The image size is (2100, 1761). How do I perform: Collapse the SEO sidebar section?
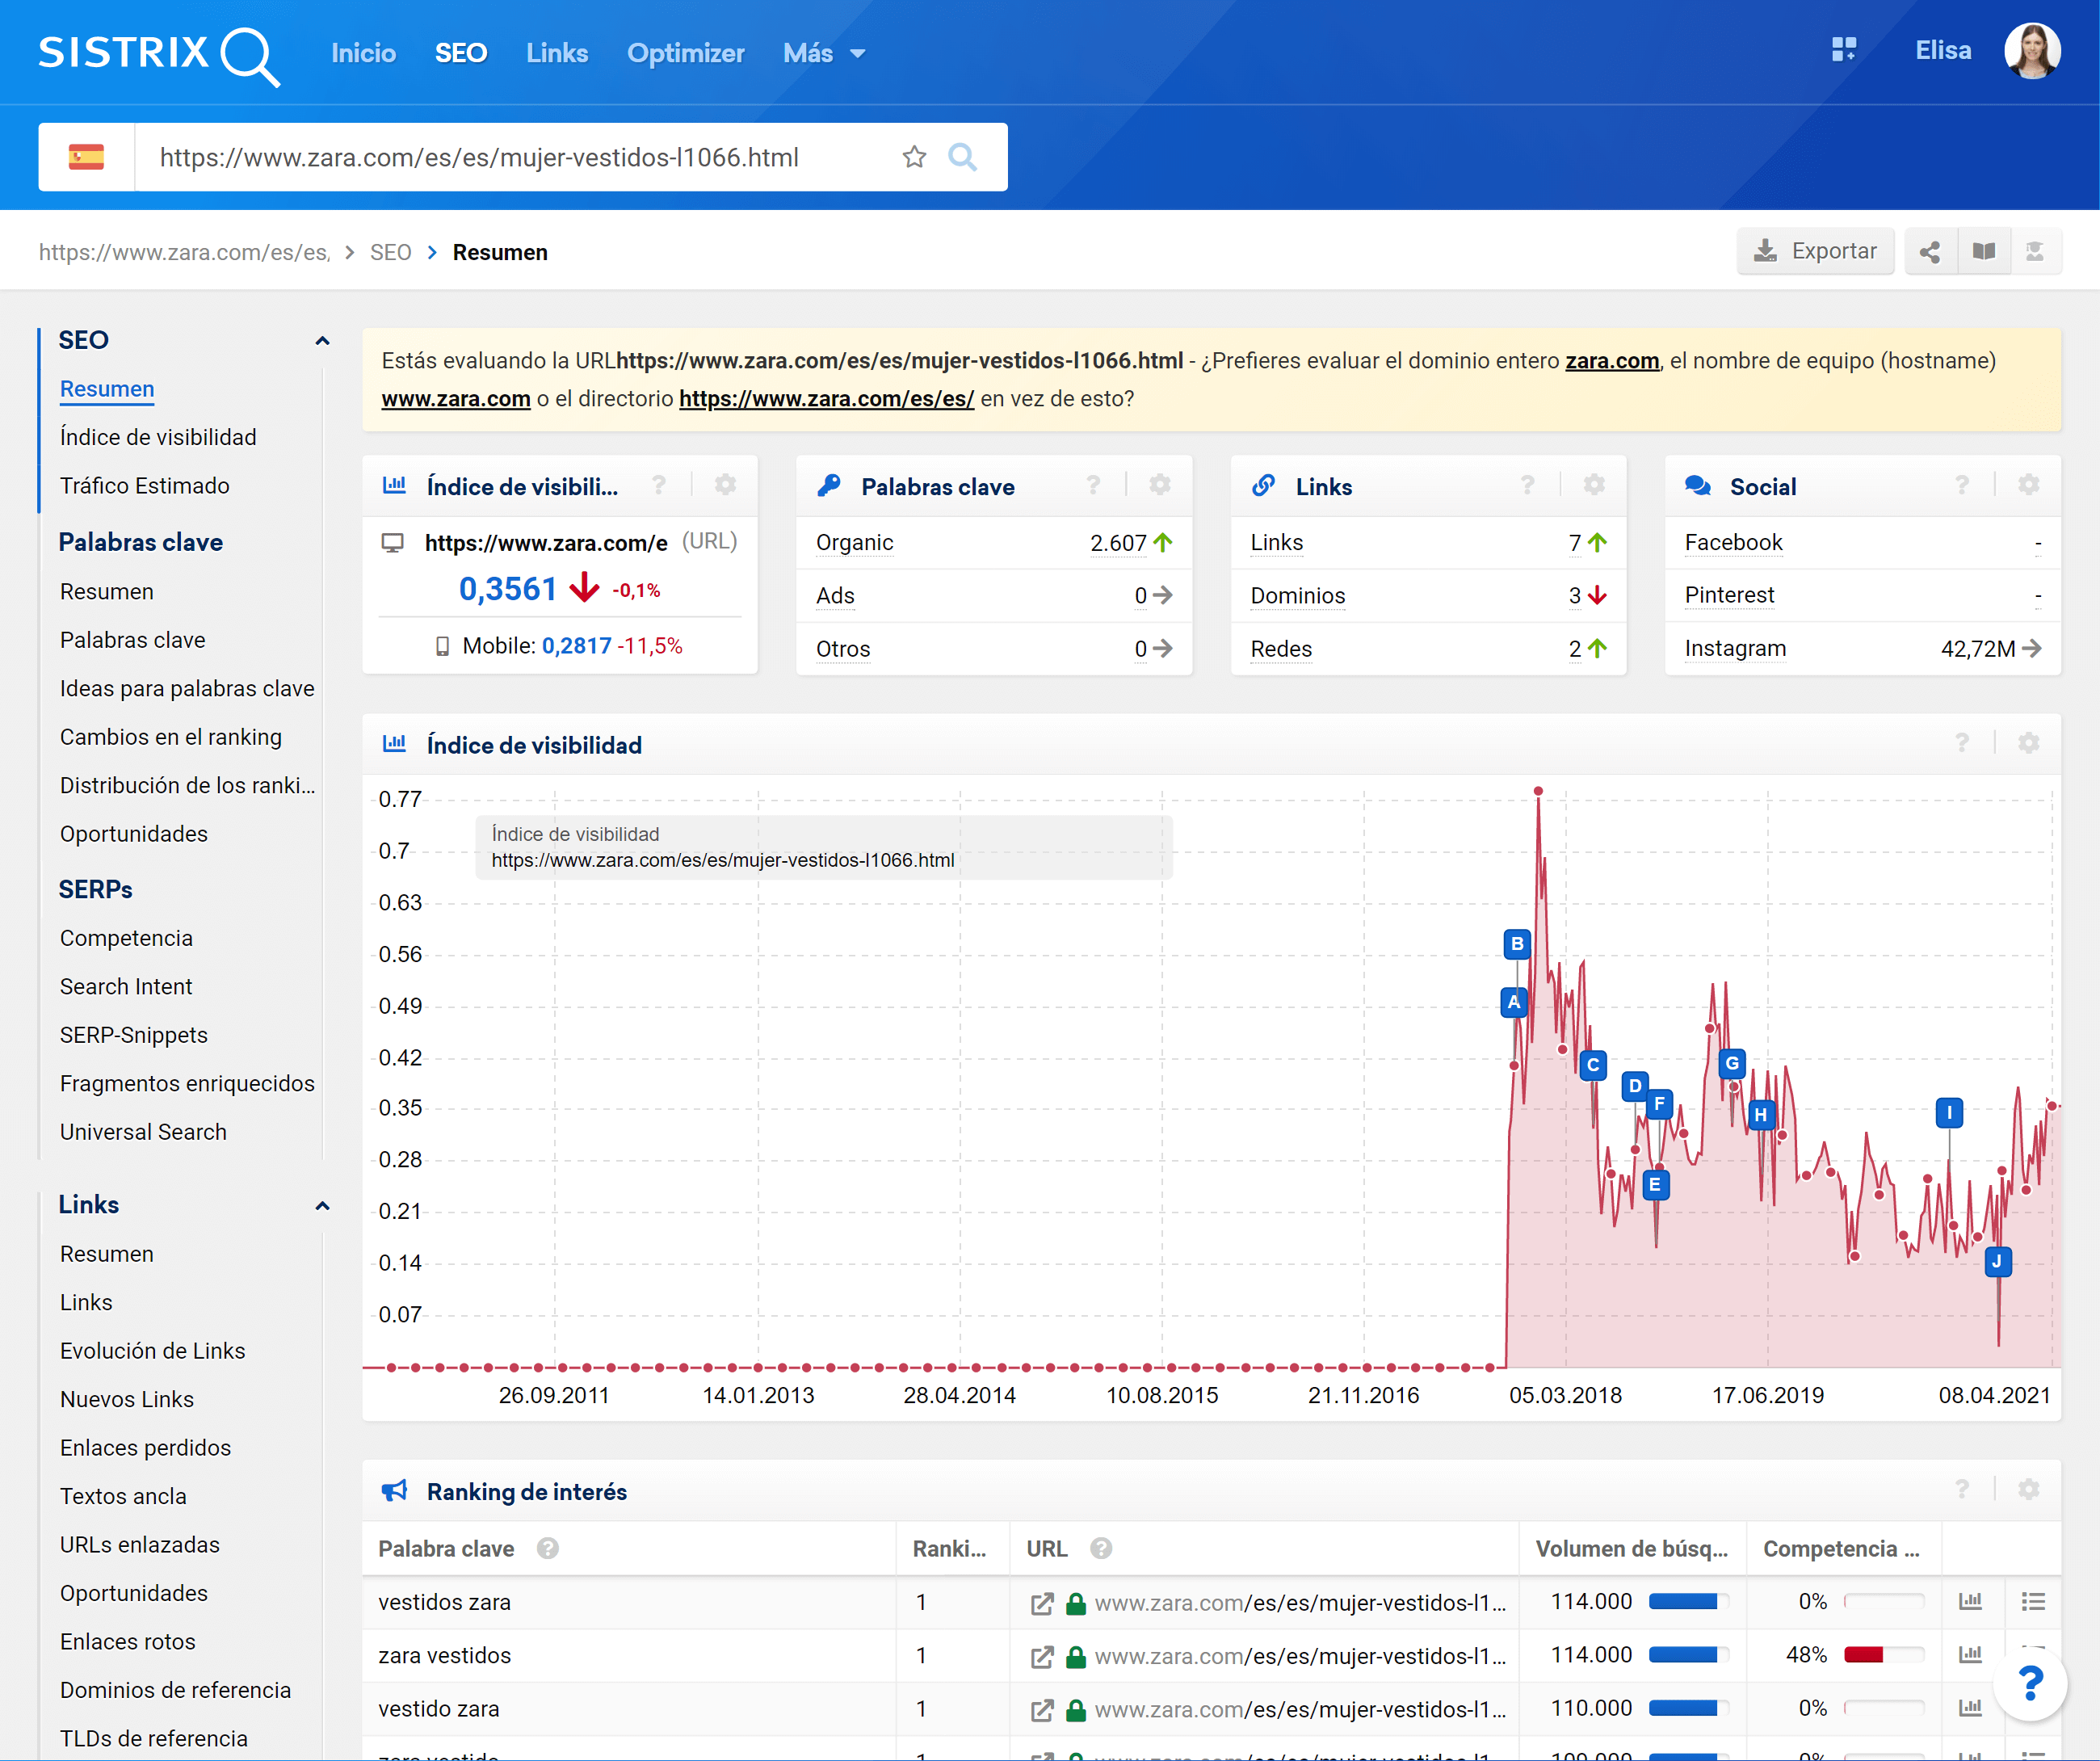(322, 341)
